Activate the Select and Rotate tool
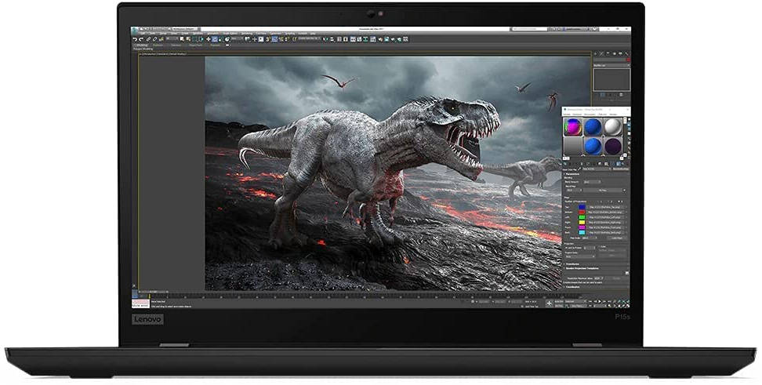Screen dimensions: 762x385 pyautogui.click(x=214, y=39)
